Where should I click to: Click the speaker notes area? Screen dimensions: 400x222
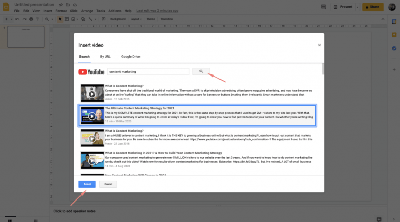74,211
